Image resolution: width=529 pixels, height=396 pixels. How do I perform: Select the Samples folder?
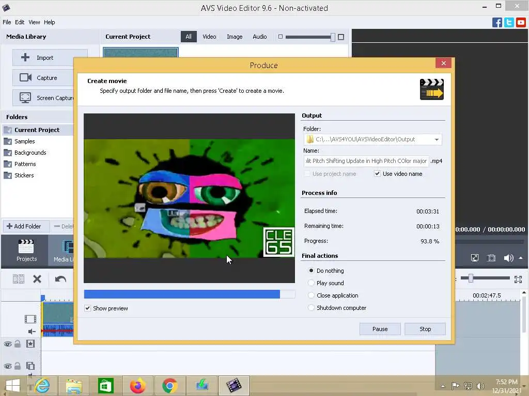click(x=25, y=141)
